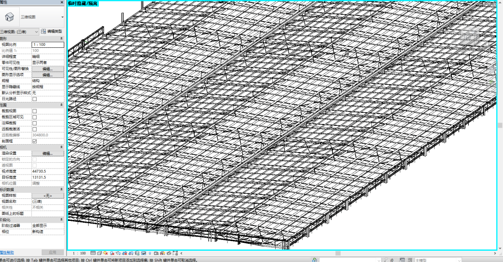Image resolution: width=503 pixels, height=262 pixels.
Task: Close the Properties palette
Action: tap(62, 2)
